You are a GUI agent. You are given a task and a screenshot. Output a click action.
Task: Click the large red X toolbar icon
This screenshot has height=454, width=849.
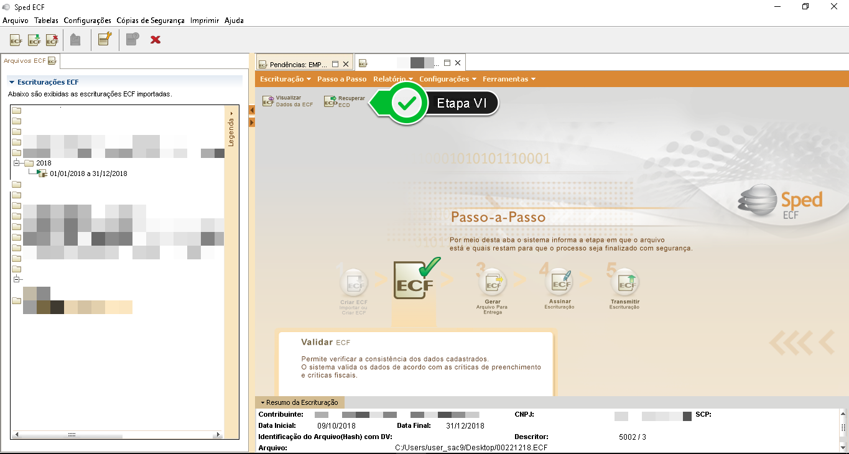click(x=155, y=40)
